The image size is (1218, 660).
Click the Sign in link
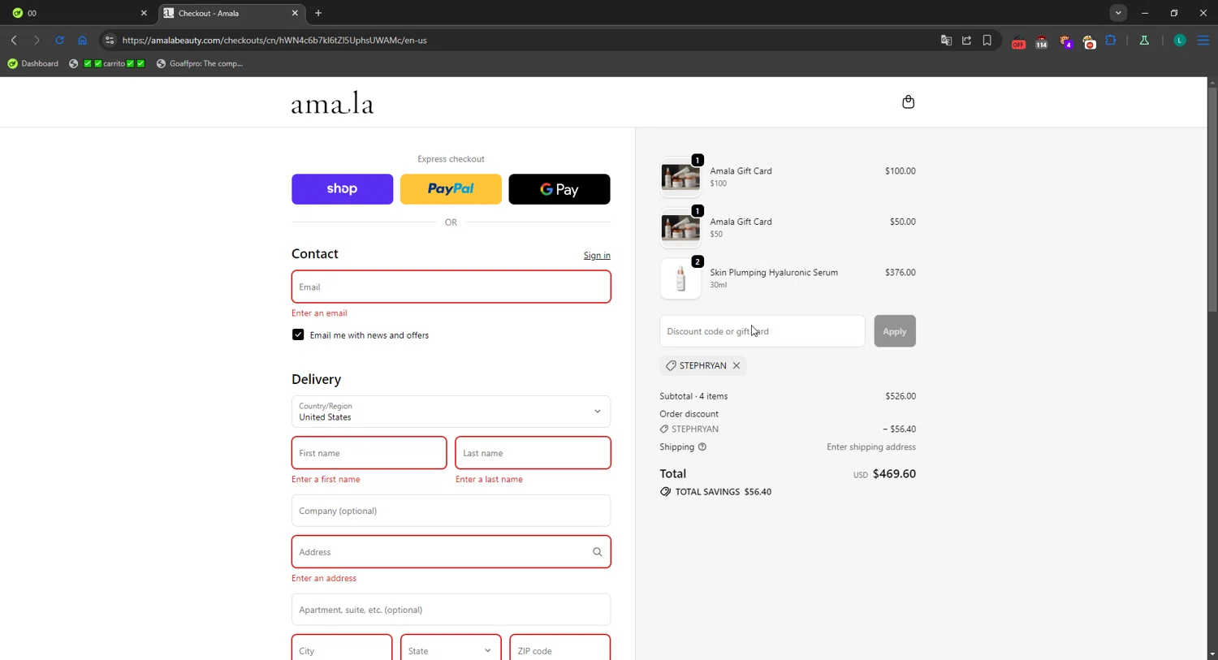tap(597, 256)
